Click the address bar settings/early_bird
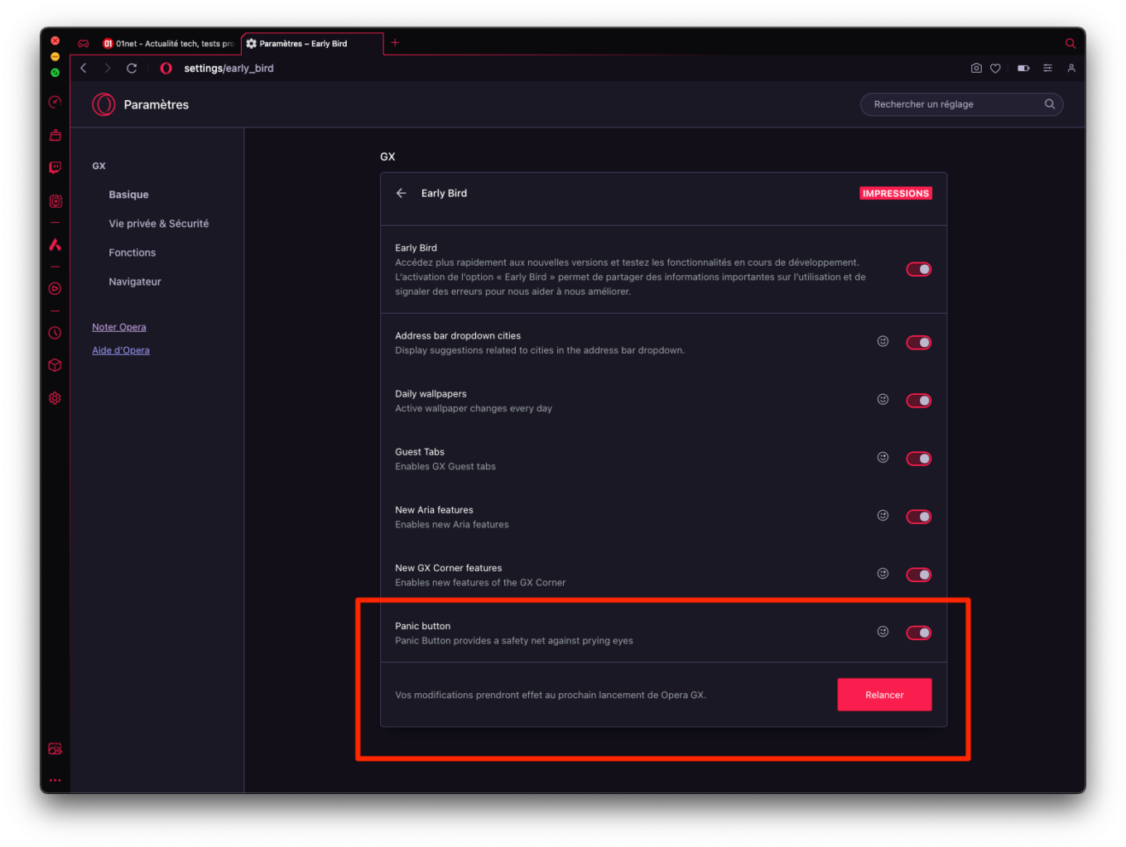The image size is (1126, 847). tap(229, 68)
